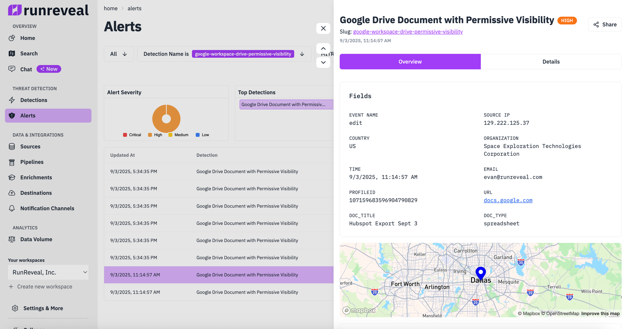Screen dimensions: 627x329
Task: Open the docs.google.com URL link
Action: click(508, 200)
